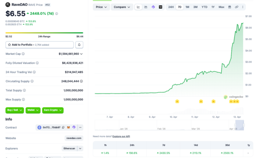Click the dash button beside contract address
The height and width of the screenshot is (158, 254).
coord(80,127)
